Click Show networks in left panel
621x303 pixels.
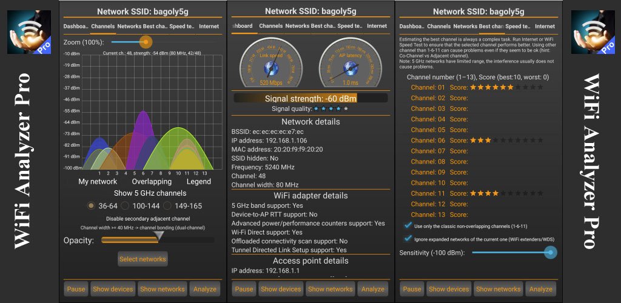pyautogui.click(x=163, y=289)
